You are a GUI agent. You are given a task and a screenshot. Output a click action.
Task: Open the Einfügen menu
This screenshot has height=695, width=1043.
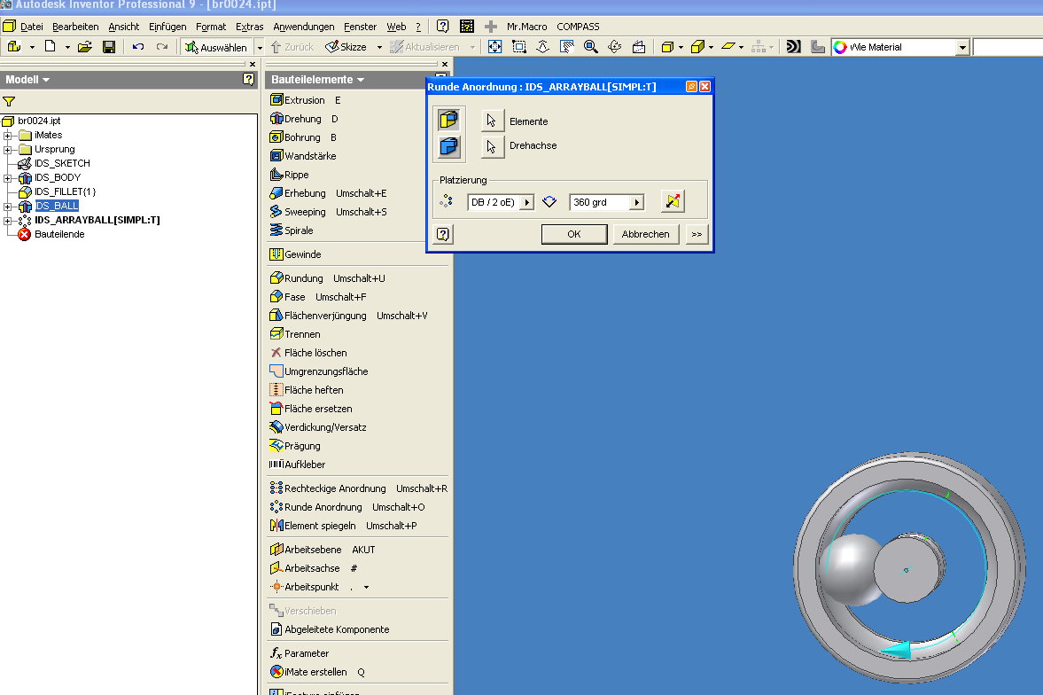167,27
